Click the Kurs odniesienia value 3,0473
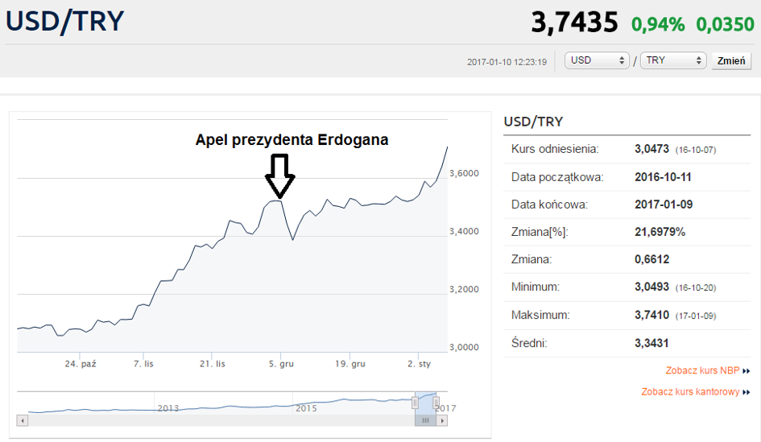Image resolution: width=761 pixels, height=442 pixels. click(x=651, y=149)
